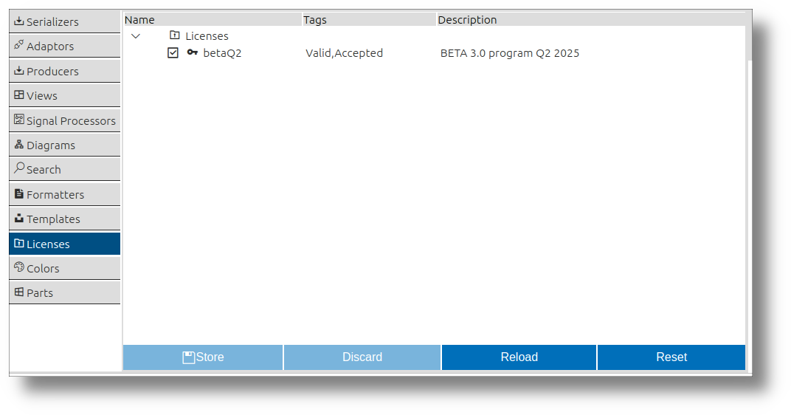
Task: Click the vertical scrollbar of license list
Action: (749, 36)
